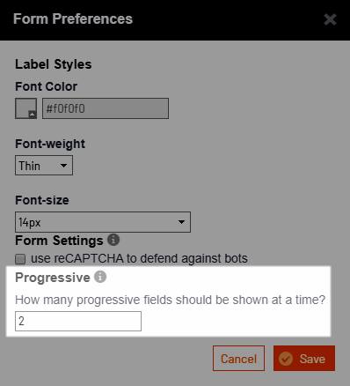Viewport: 350px width, 386px height.
Task: Click the Font-size dropdown arrow
Action: click(x=181, y=222)
